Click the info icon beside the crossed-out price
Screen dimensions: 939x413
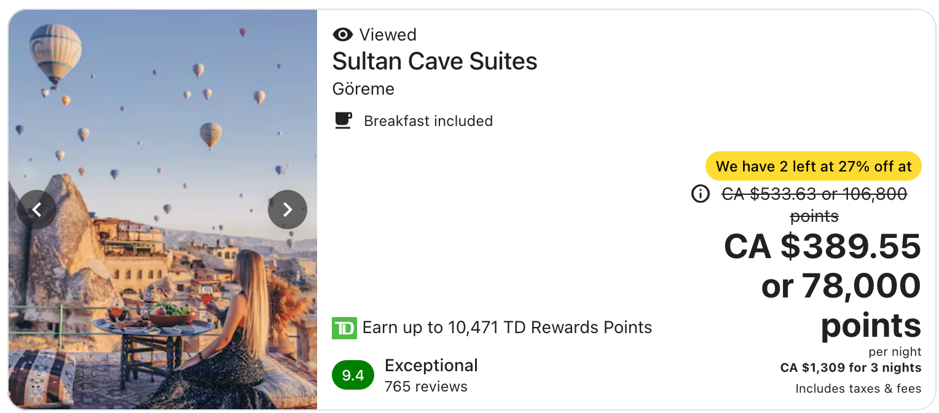click(x=701, y=194)
